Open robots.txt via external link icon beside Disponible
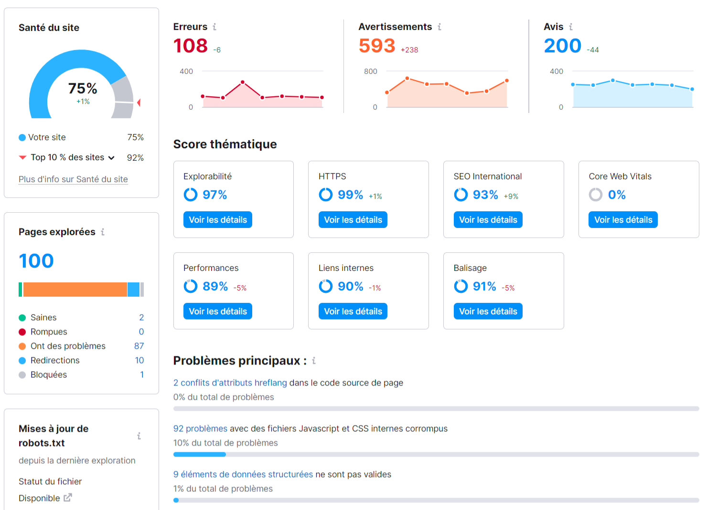The height and width of the screenshot is (510, 707). coord(68,498)
